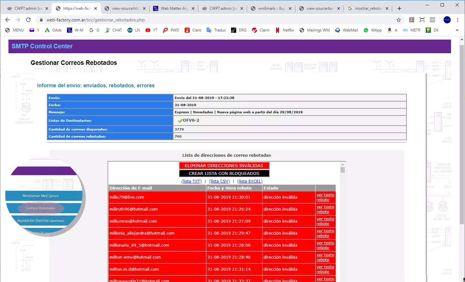Open a new browser tab
Viewport: 465px width, 282px height.
point(399,8)
